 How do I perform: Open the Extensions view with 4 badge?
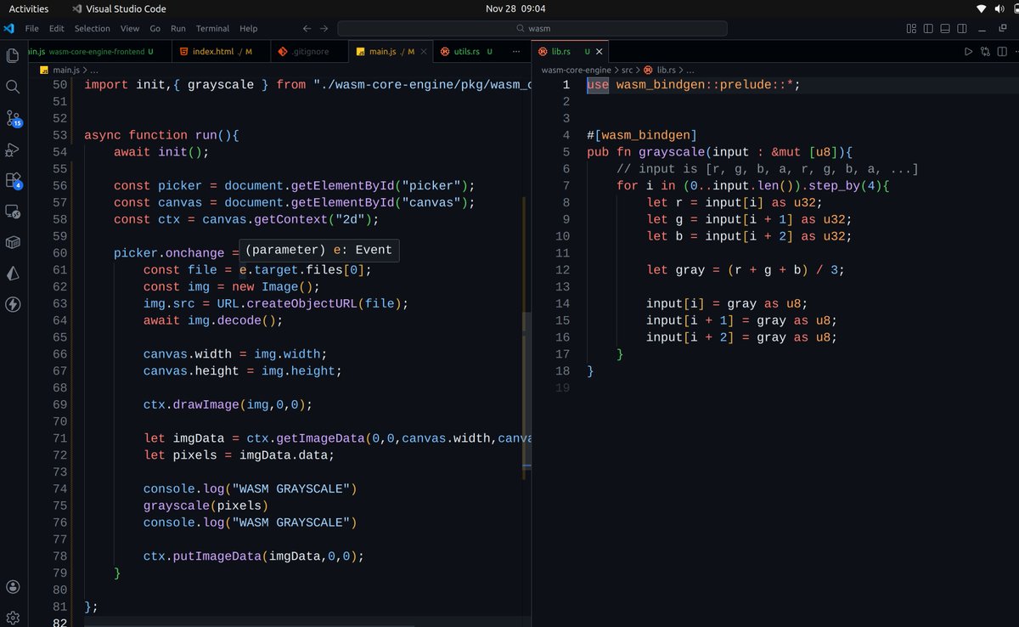pos(13,180)
